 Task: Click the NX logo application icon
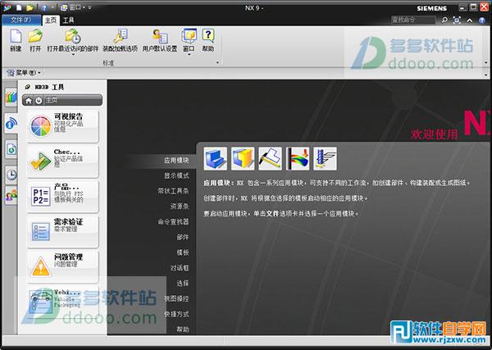[7, 7]
